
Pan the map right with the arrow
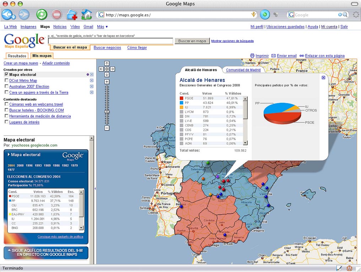coord(112,69)
